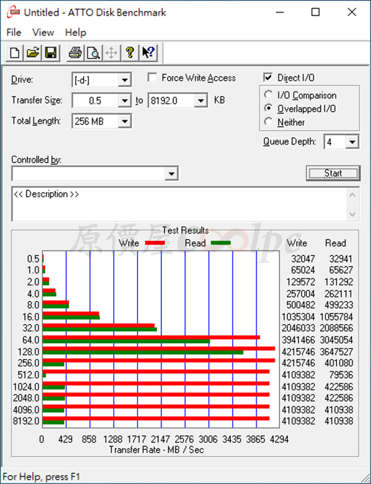Select the Overlapped I/O radio button
Viewport: 371px width, 484px height.
pyautogui.click(x=268, y=108)
